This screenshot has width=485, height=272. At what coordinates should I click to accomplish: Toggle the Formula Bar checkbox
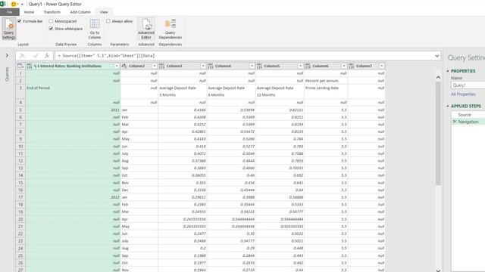[x=20, y=21]
